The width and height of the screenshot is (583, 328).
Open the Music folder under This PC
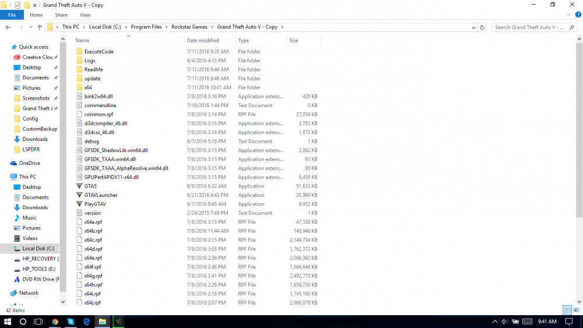click(29, 218)
